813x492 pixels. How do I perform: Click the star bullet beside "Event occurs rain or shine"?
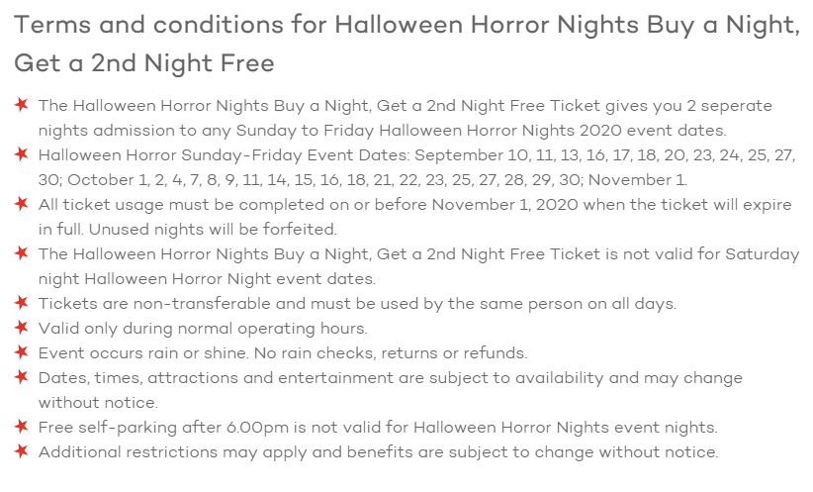(21, 351)
